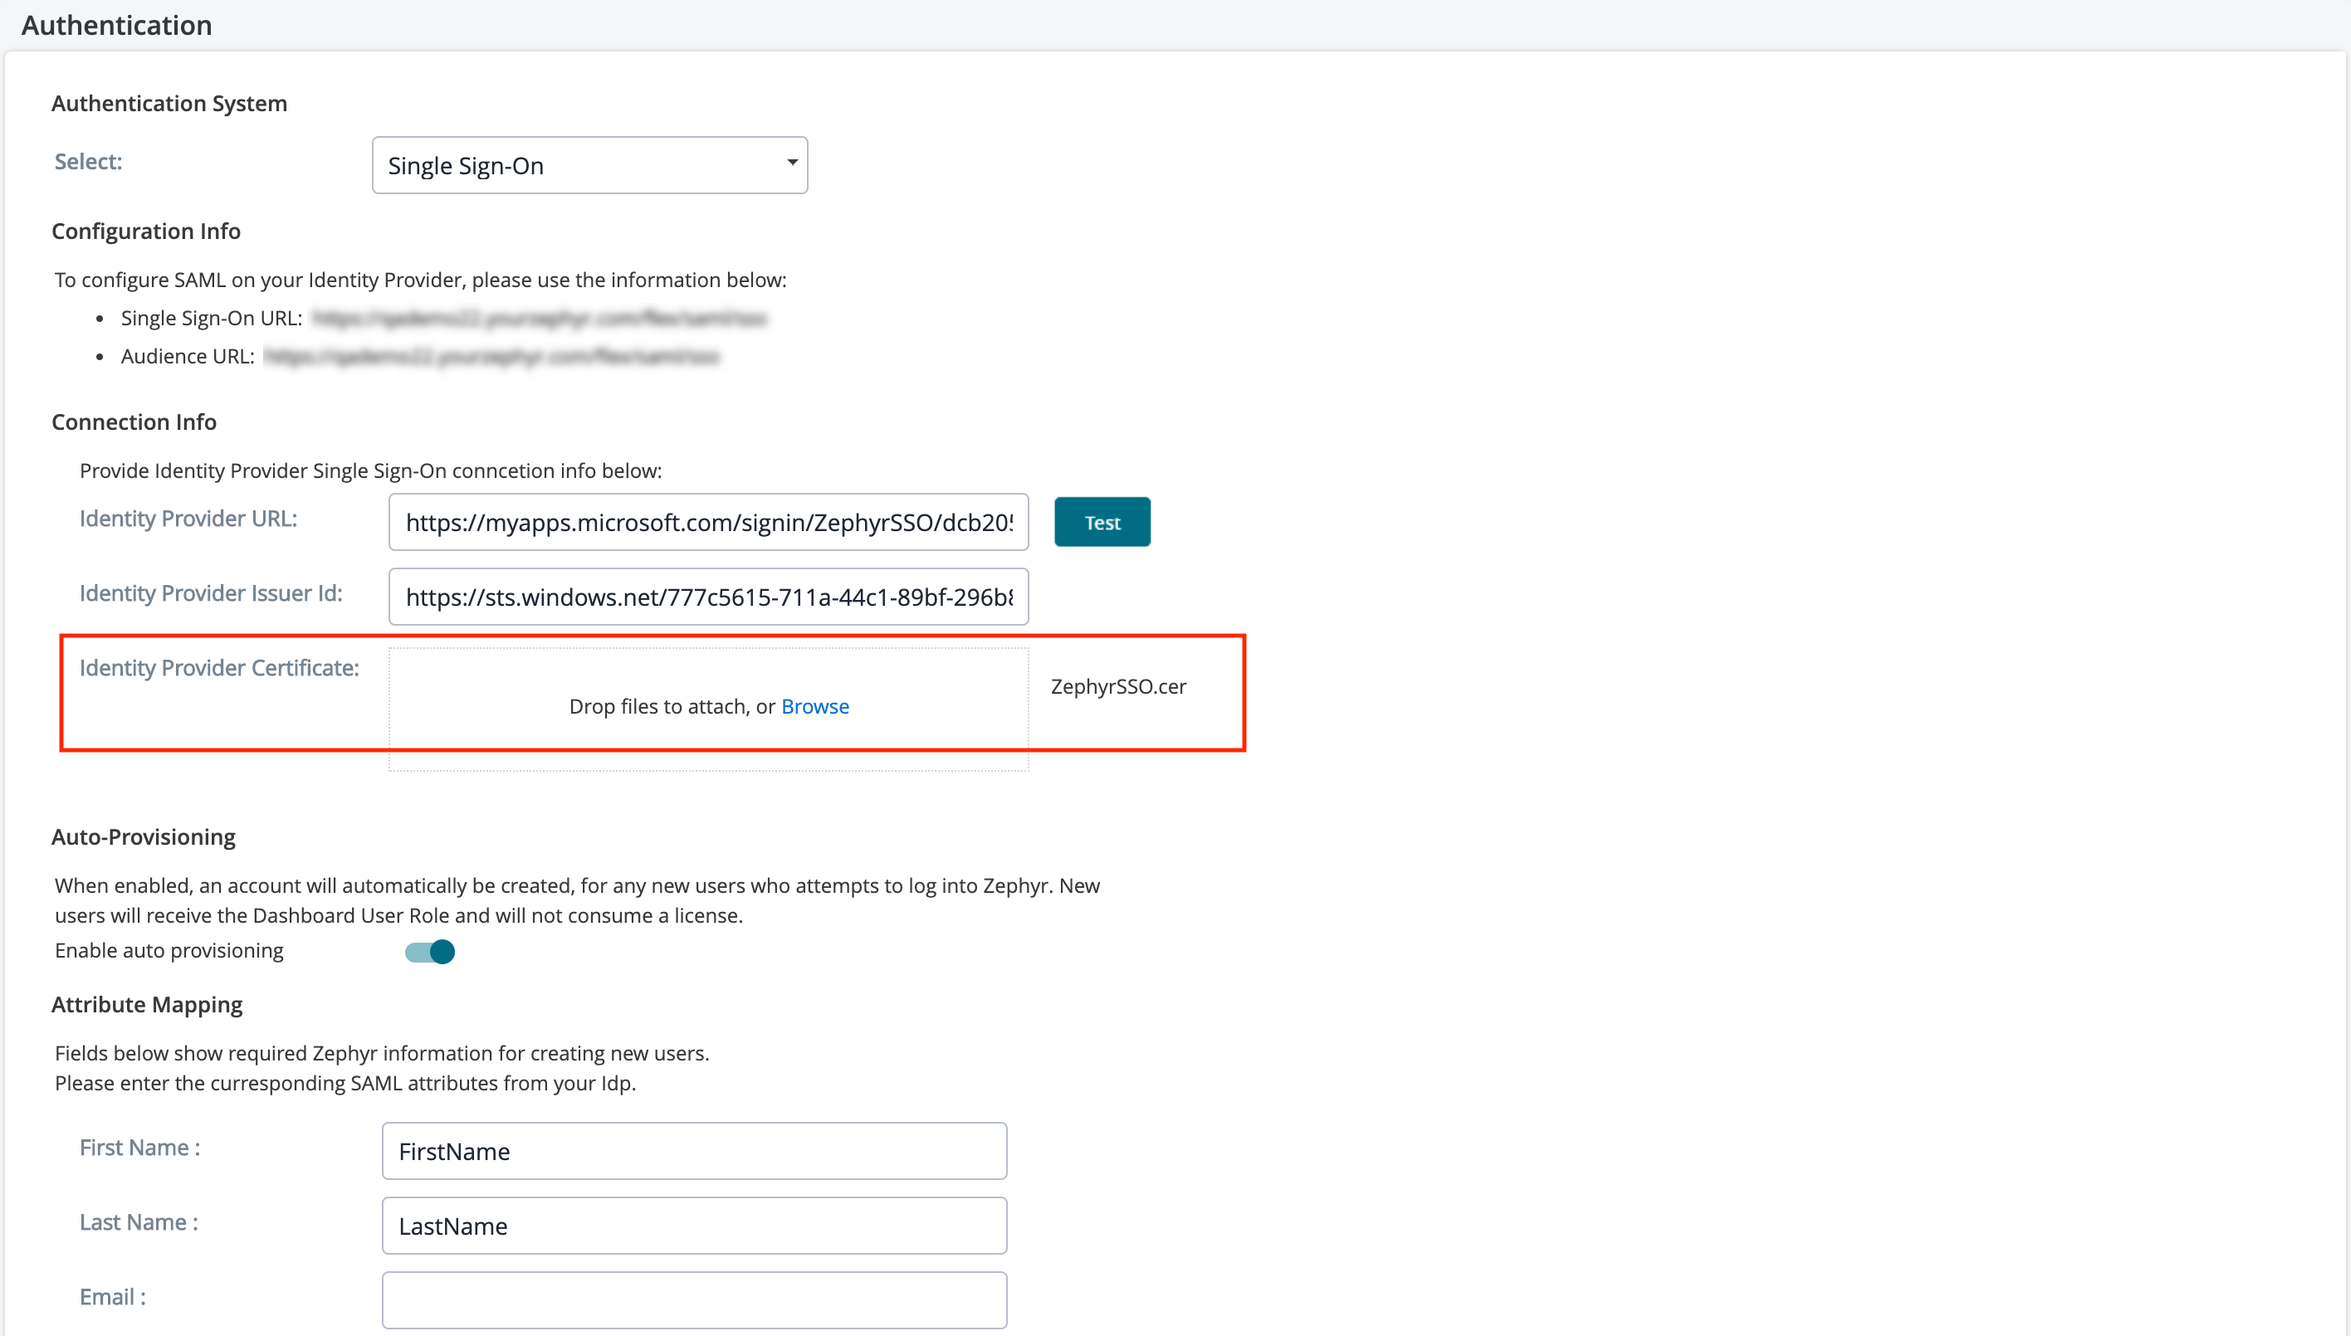Click the Connection Info section heading
Viewport: 2351px width, 1336px height.
click(134, 422)
